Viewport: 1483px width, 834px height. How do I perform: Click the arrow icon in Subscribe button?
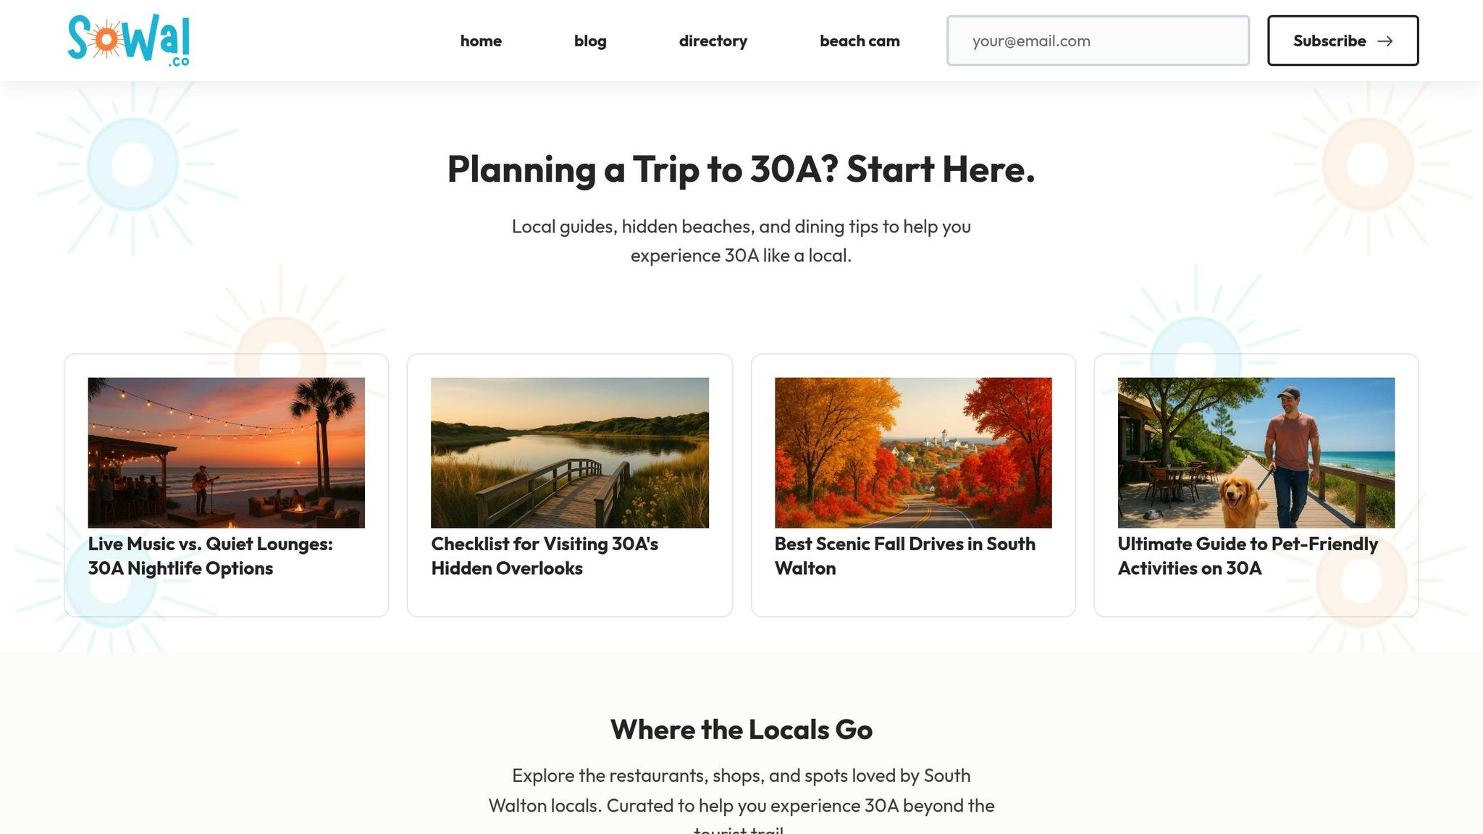click(1385, 41)
